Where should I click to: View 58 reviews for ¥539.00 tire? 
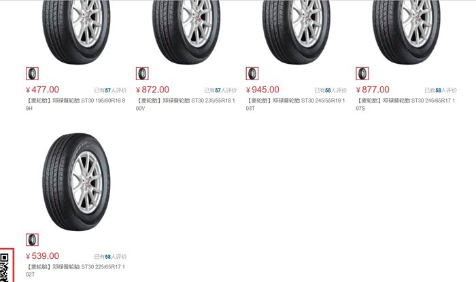tap(110, 257)
